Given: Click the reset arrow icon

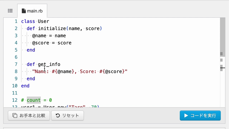Looking at the screenshot, I should click(x=58, y=115).
